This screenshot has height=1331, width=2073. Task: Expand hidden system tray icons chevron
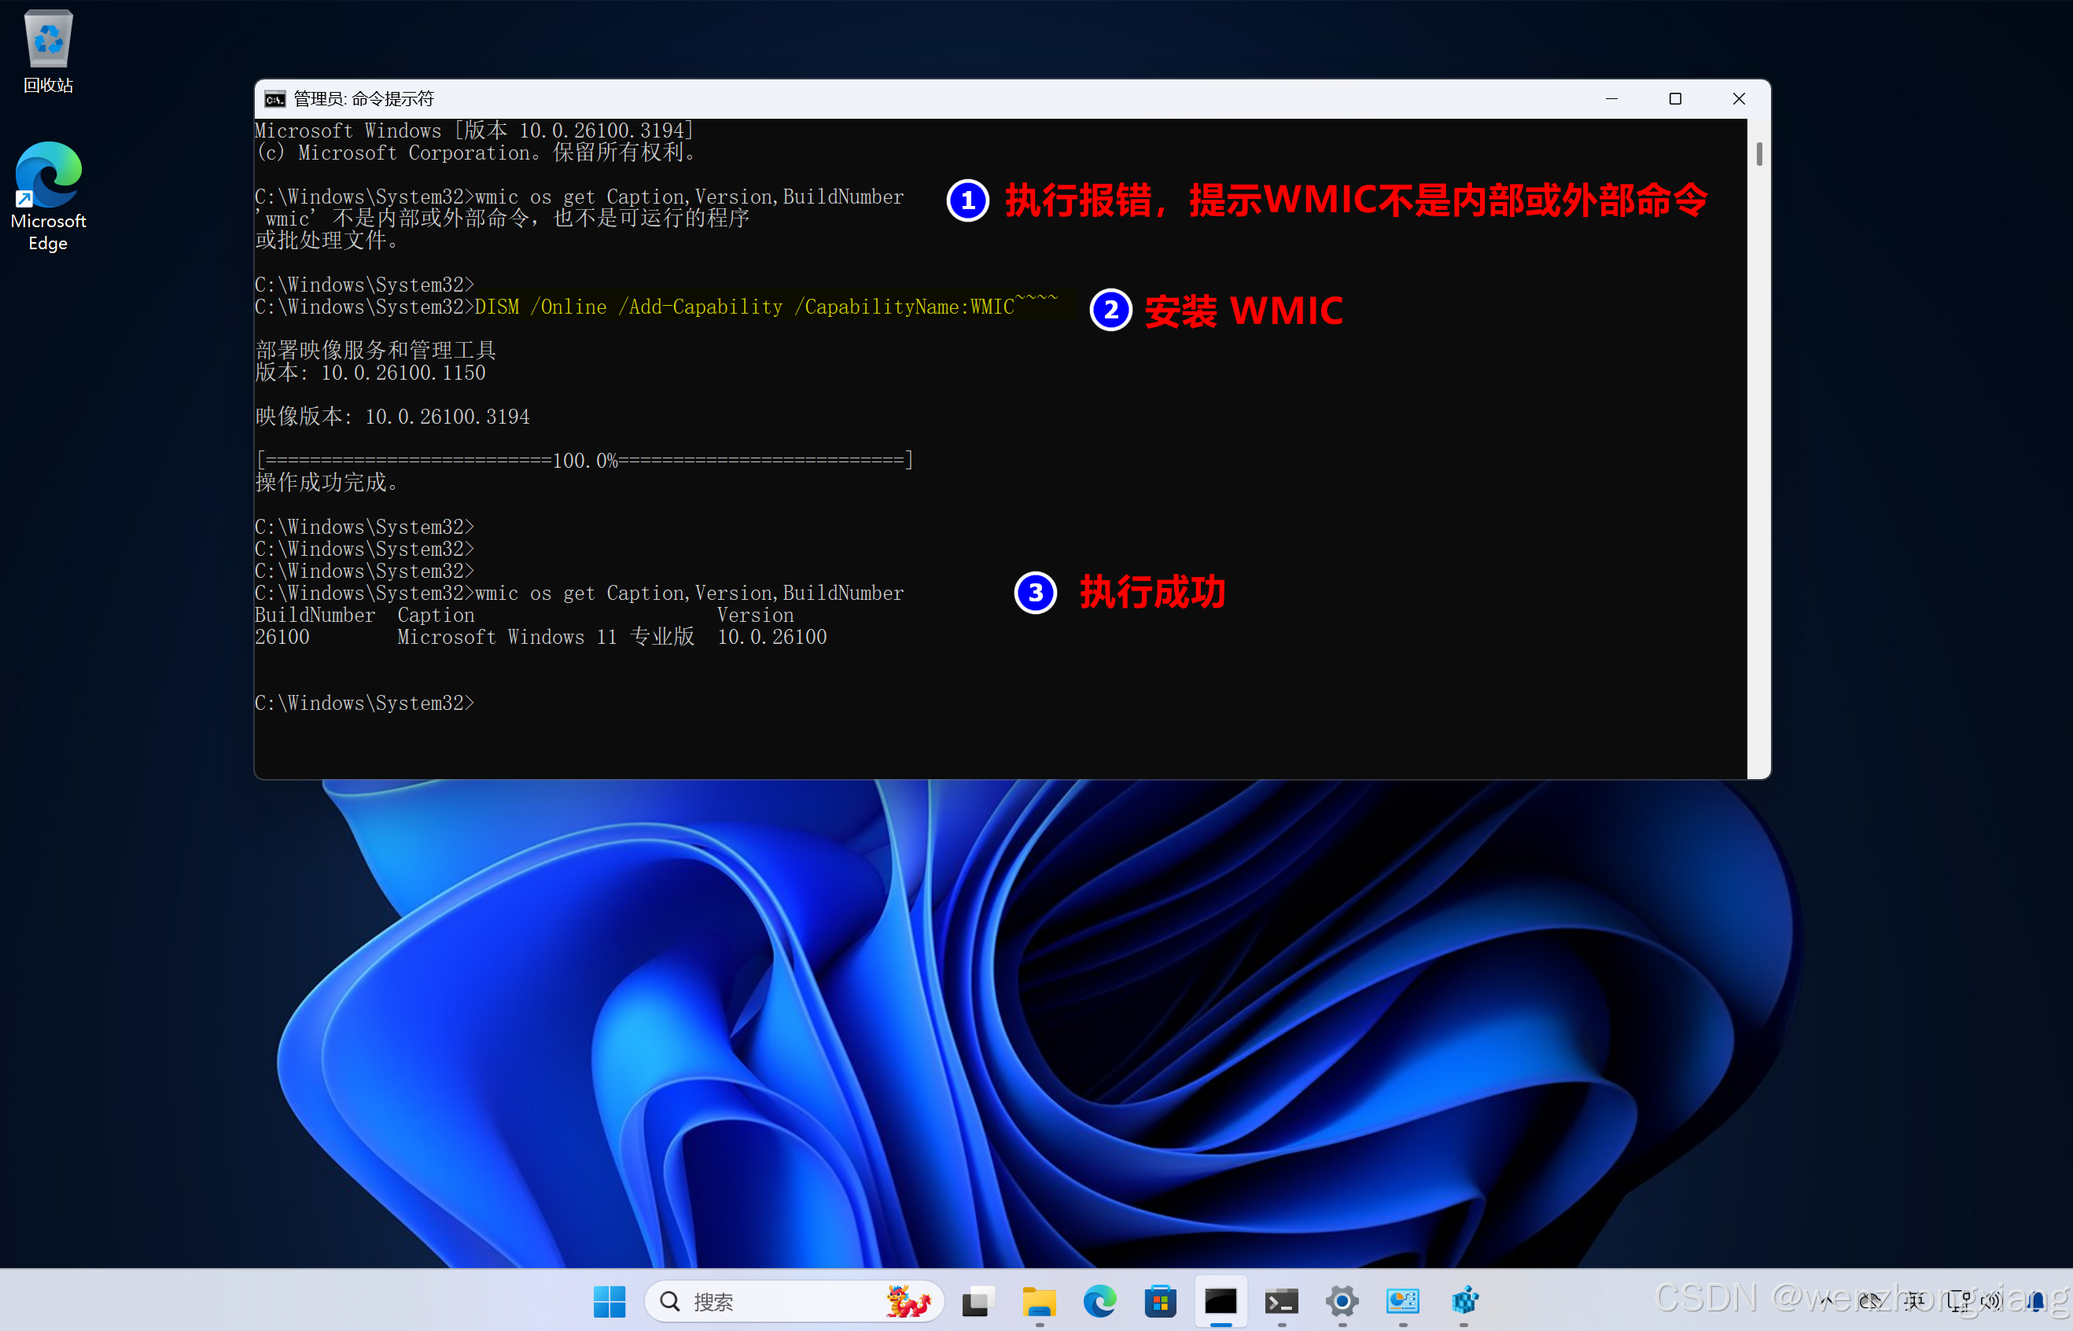point(1826,1300)
